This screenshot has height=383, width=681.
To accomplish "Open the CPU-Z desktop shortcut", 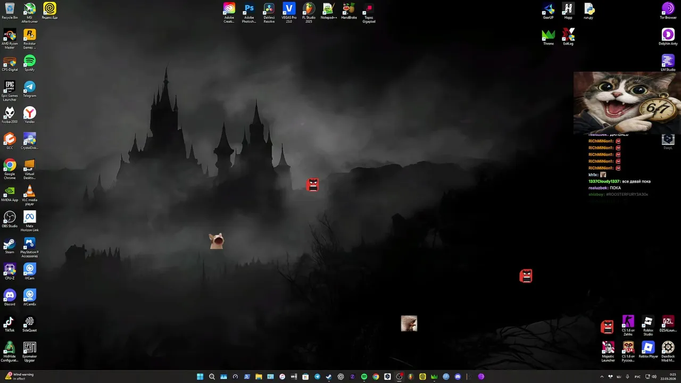I will 10,271.
